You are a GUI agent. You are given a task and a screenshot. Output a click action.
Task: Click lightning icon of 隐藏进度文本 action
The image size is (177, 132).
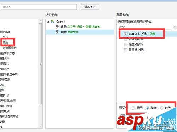point(57,32)
